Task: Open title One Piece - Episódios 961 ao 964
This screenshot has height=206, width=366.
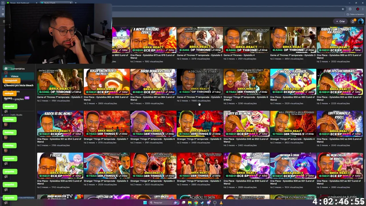Action: 152,98
